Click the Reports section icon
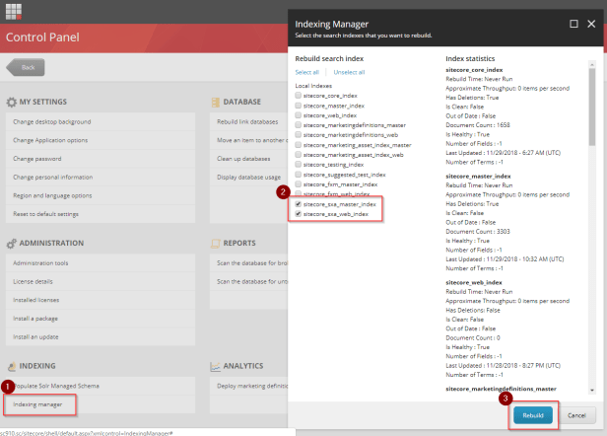The image size is (607, 436). coord(215,244)
